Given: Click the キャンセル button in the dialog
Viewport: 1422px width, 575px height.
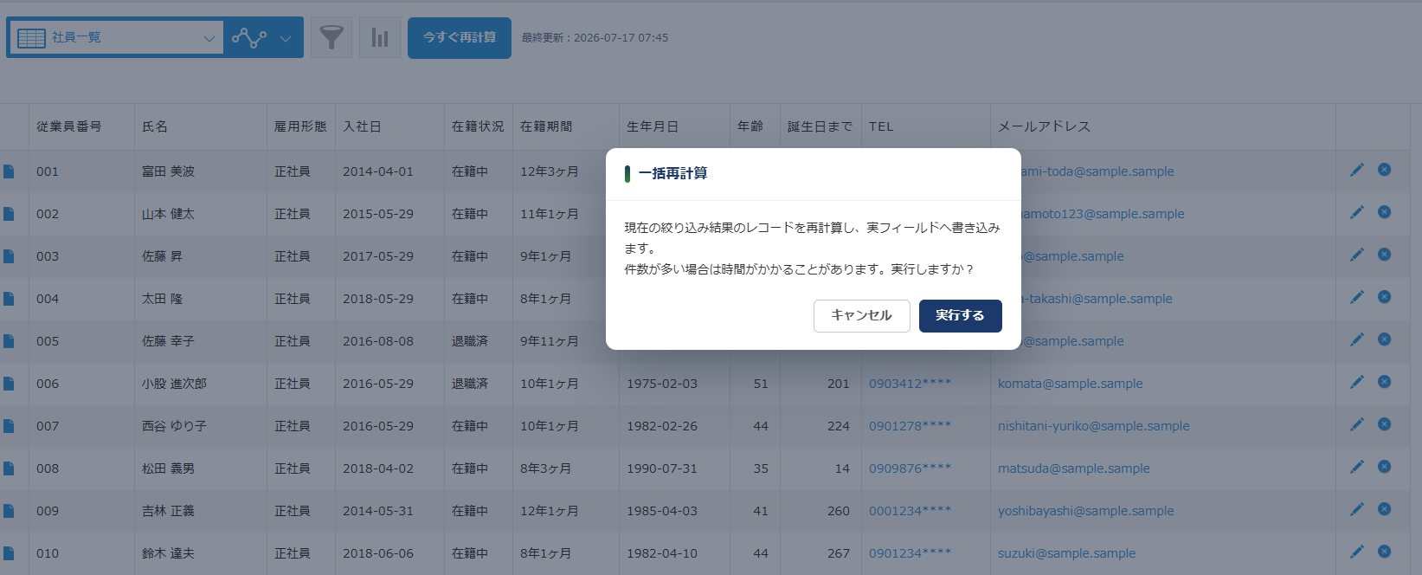Looking at the screenshot, I should coord(861,316).
